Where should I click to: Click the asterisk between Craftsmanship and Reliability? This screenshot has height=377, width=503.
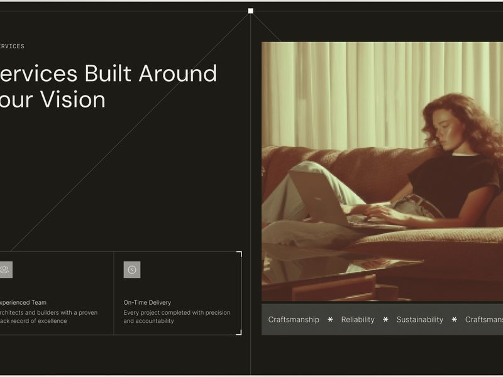[330, 319]
